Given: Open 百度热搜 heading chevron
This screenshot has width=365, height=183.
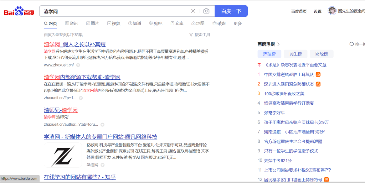Looking at the screenshot, I should pos(279,44).
